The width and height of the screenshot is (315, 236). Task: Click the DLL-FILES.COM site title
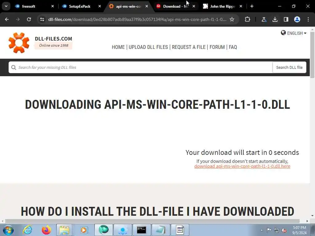tap(54, 38)
